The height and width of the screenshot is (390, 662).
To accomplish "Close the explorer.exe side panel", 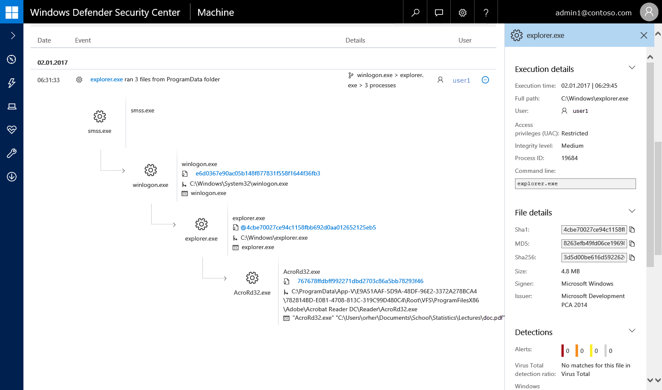I will coord(644,35).
